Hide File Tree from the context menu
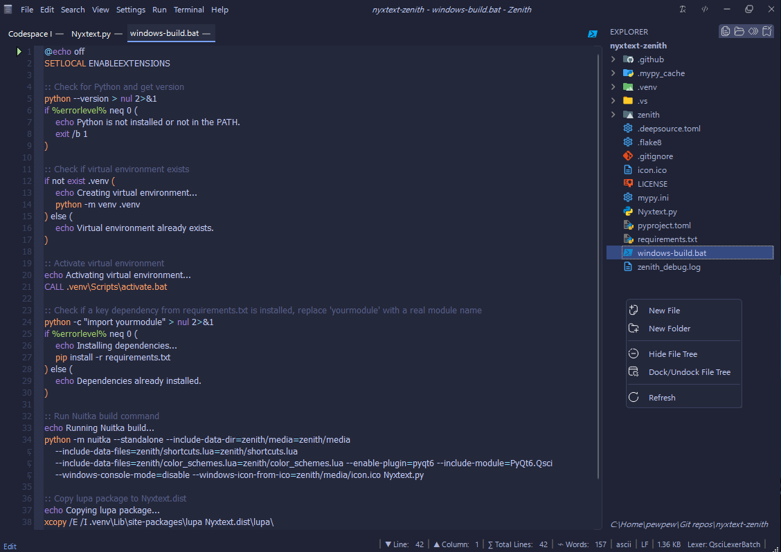Screen dimensions: 781x552 (x=672, y=354)
